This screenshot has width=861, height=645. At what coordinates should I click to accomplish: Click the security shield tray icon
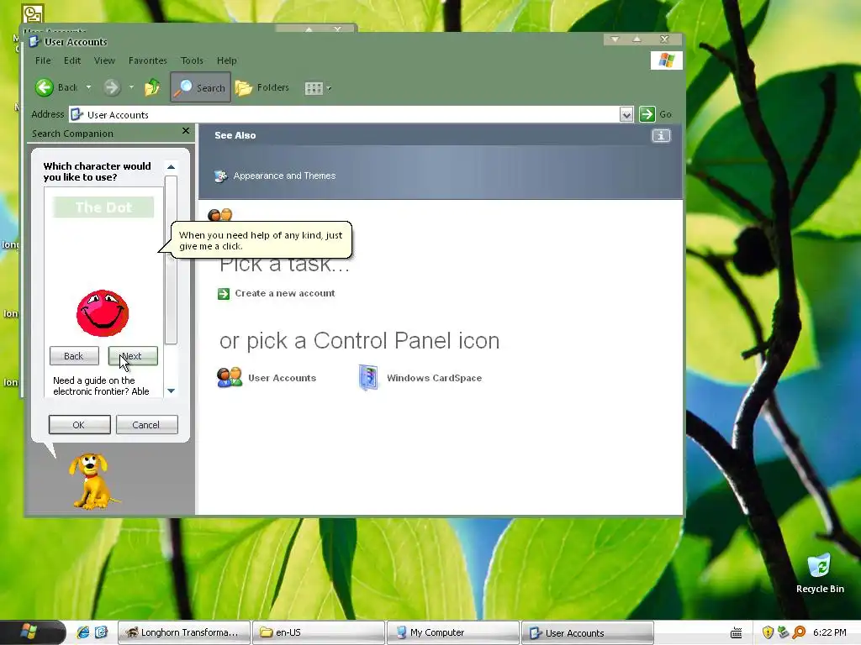tap(768, 632)
